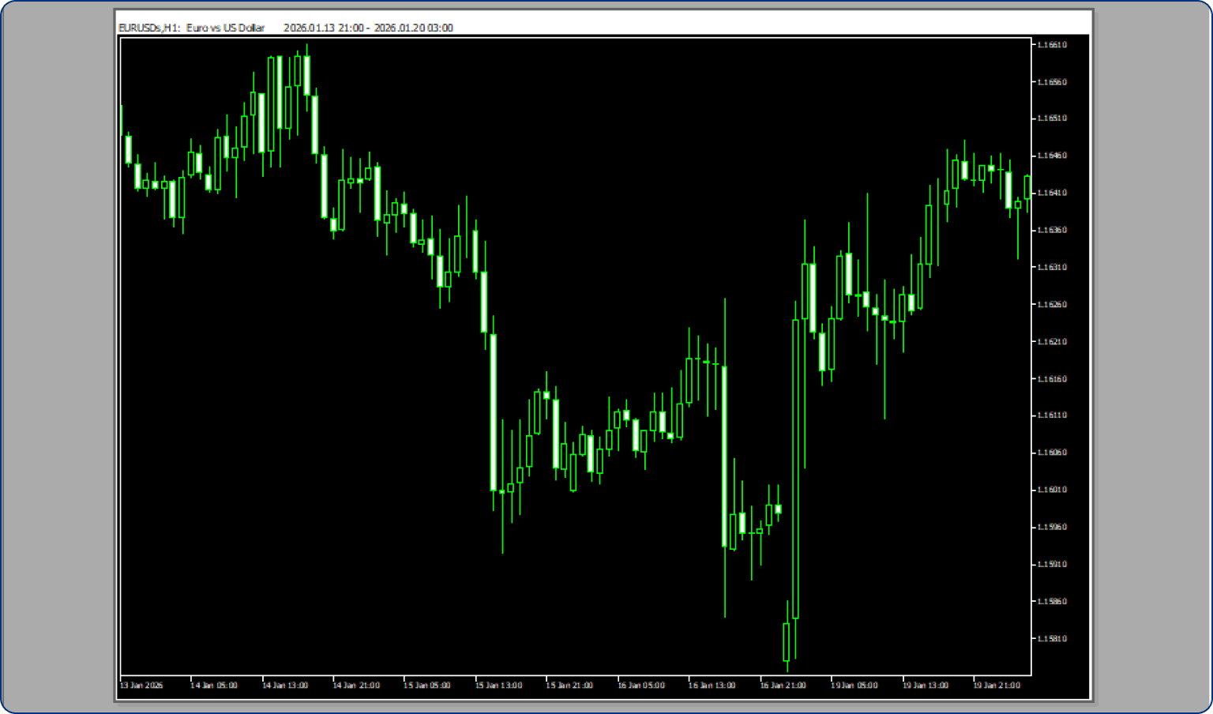Click the date range text in chart header

(x=368, y=28)
